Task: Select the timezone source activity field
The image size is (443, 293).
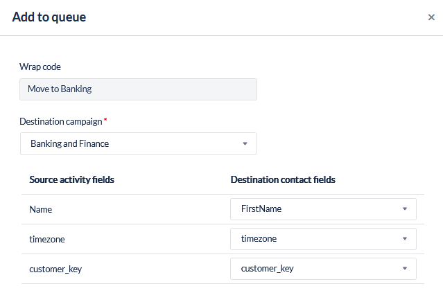Action: (x=46, y=238)
